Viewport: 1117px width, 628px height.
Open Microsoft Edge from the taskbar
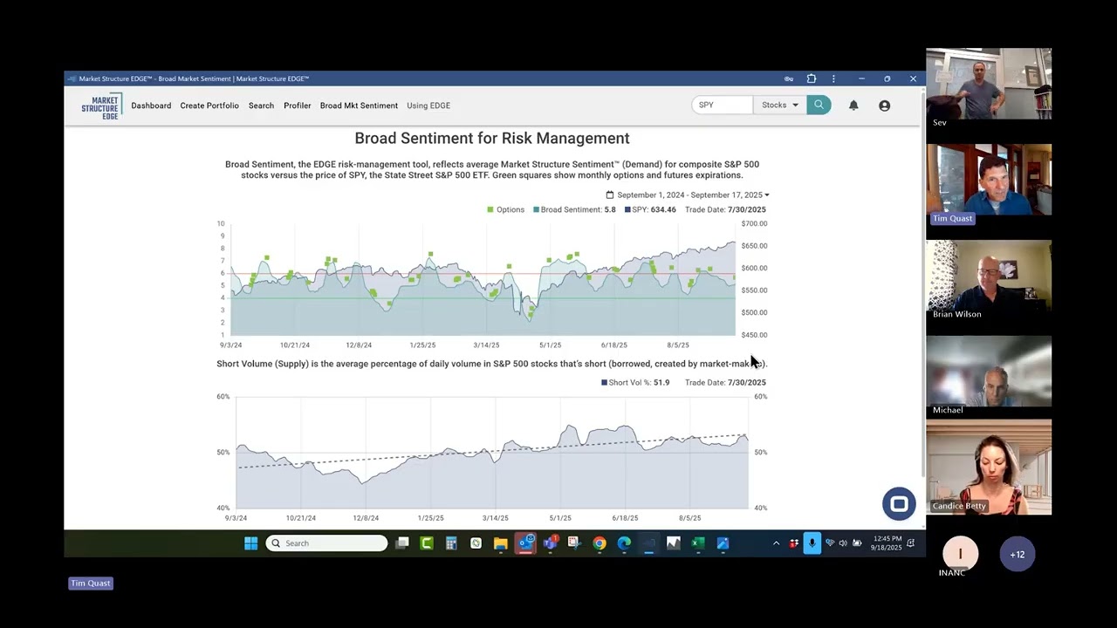pos(624,543)
